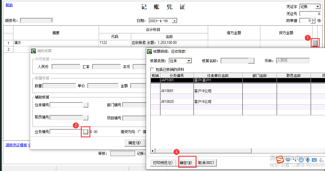Click the 币种 field showing 人民币

293,61
